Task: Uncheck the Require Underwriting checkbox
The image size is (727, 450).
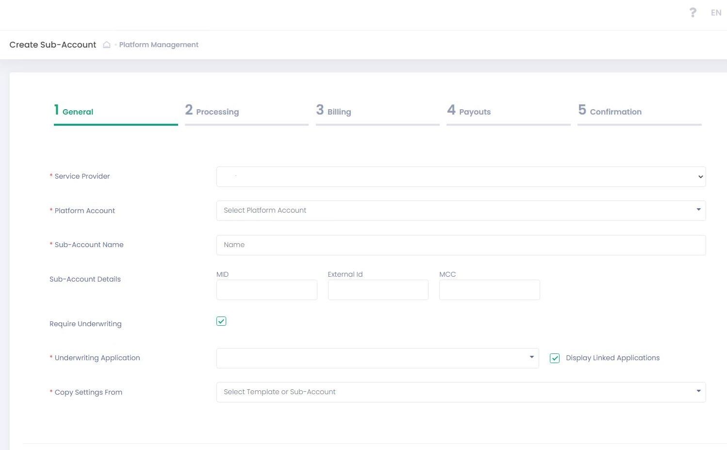Action: (x=221, y=321)
